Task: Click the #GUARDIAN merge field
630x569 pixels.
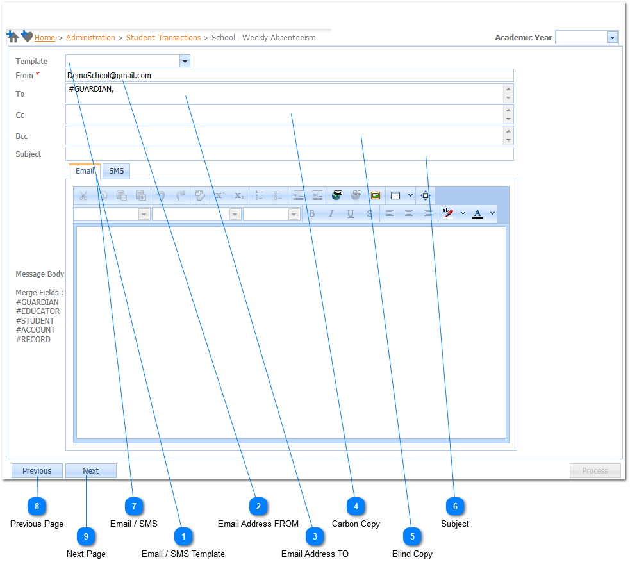Action: pyautogui.click(x=37, y=302)
